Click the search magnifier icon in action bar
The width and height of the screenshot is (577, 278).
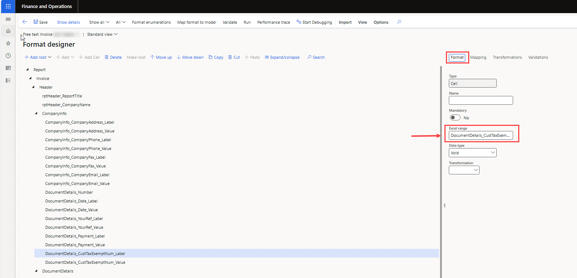(x=399, y=22)
